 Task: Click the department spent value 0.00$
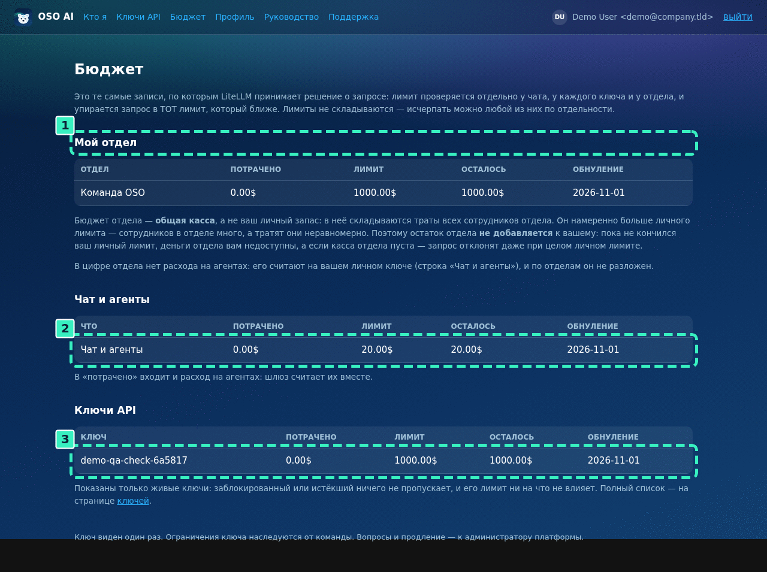click(x=243, y=193)
